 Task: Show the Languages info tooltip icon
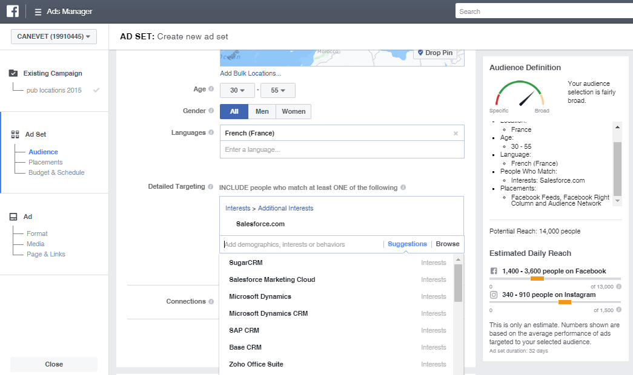click(x=211, y=132)
